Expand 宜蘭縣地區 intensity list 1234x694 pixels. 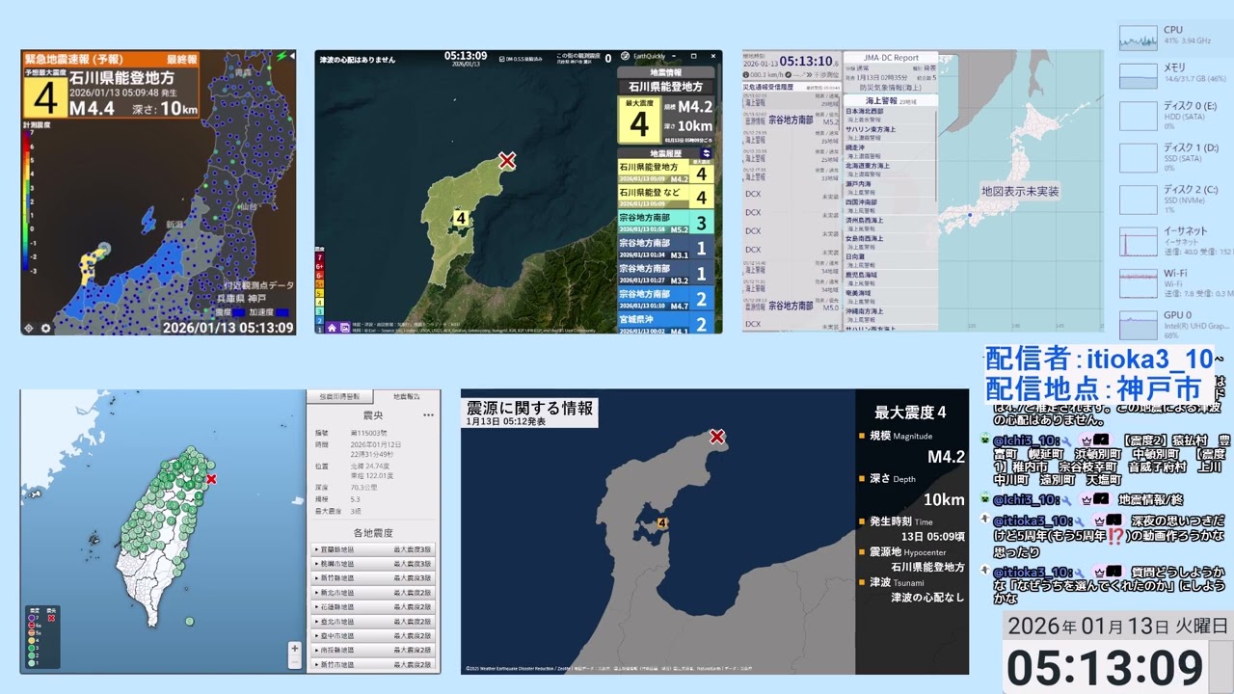point(372,549)
